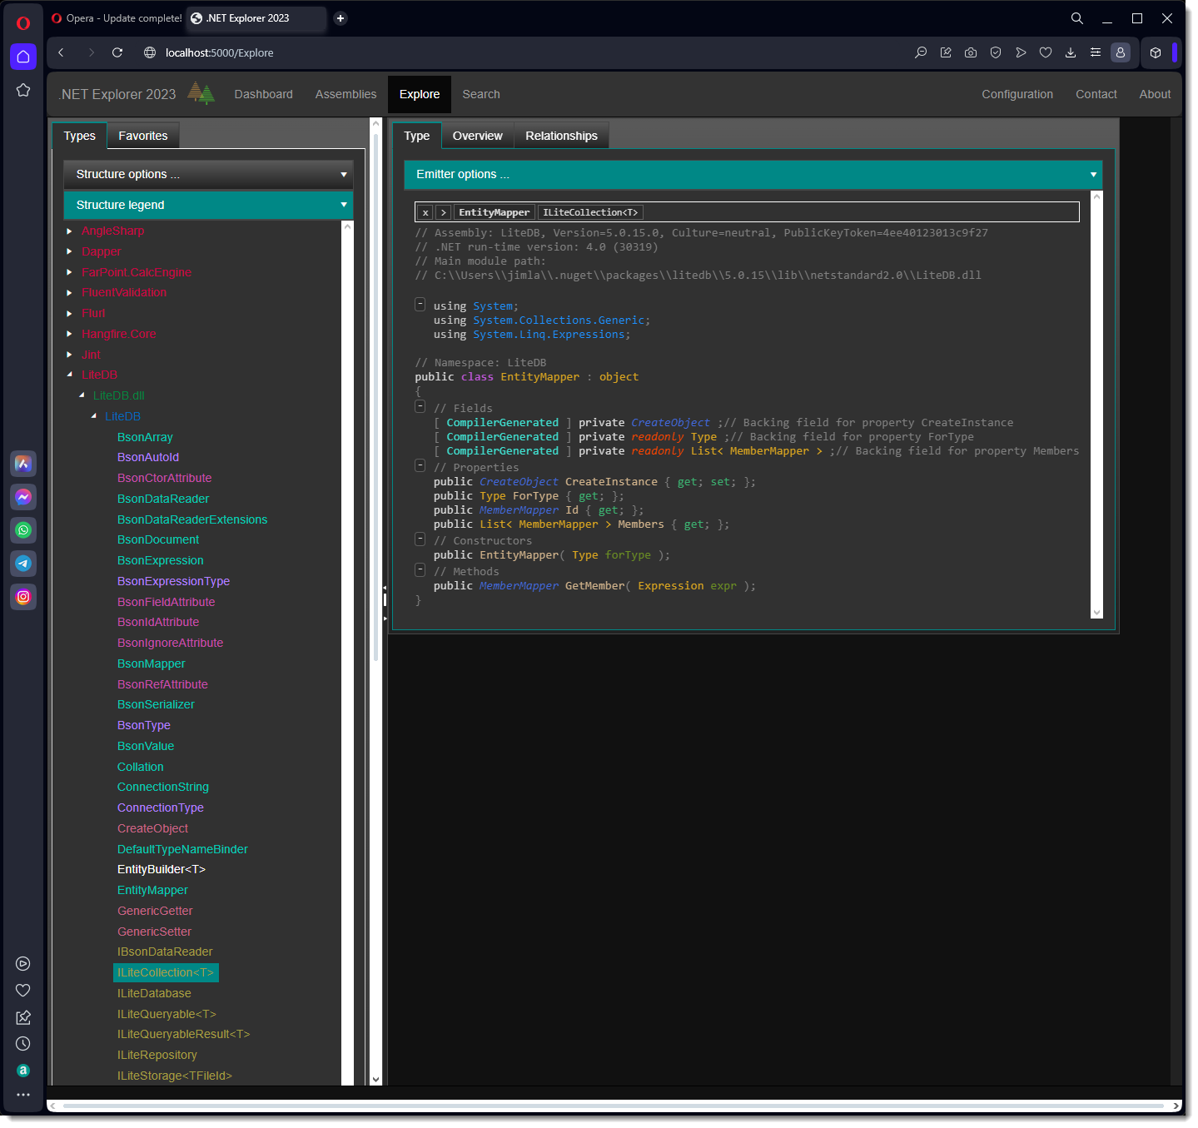Screen dimensions: 1198x1128
Task: Expand the Structure options dropdown
Action: point(208,175)
